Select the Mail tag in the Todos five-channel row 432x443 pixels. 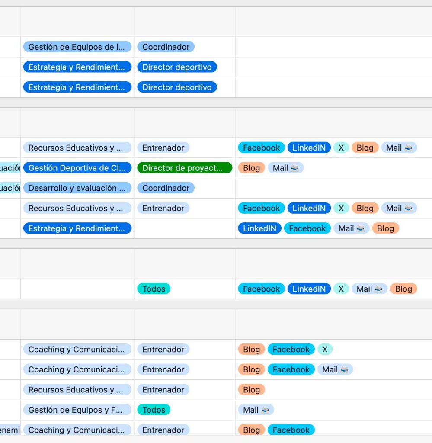coord(369,289)
